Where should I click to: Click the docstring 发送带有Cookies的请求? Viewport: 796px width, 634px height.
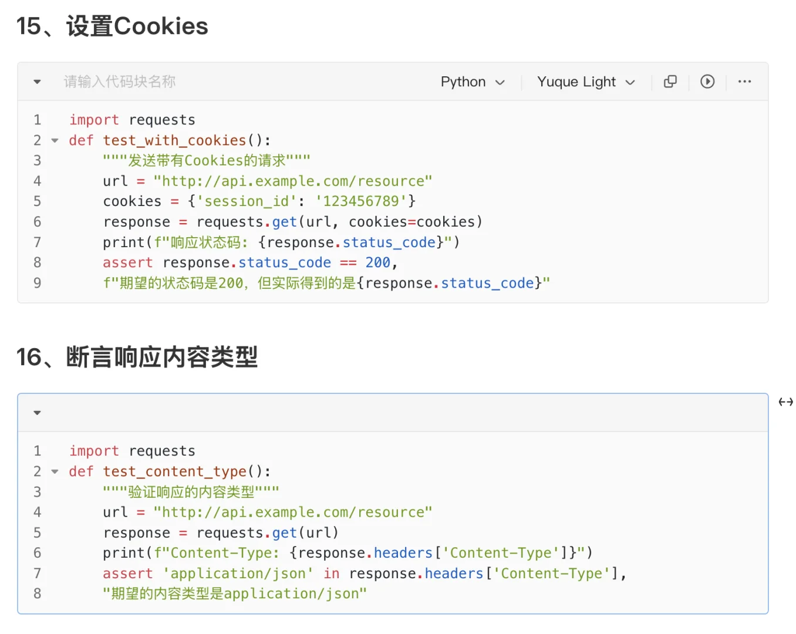pyautogui.click(x=206, y=160)
